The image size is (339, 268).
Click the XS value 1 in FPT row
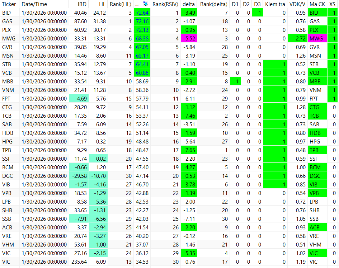pos(333,99)
